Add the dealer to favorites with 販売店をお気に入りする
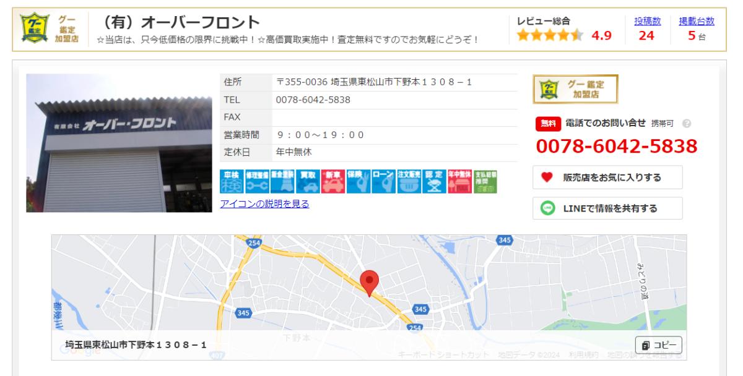Screen dimensions: 743x376 (x=607, y=177)
